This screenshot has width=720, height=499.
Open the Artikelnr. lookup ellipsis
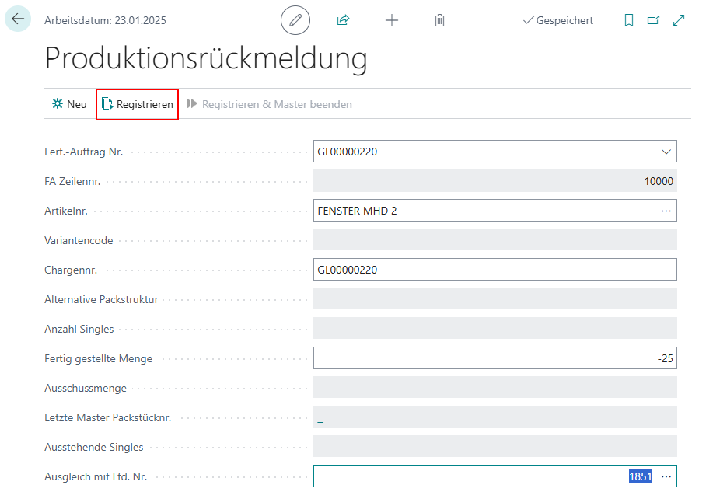pyautogui.click(x=666, y=211)
